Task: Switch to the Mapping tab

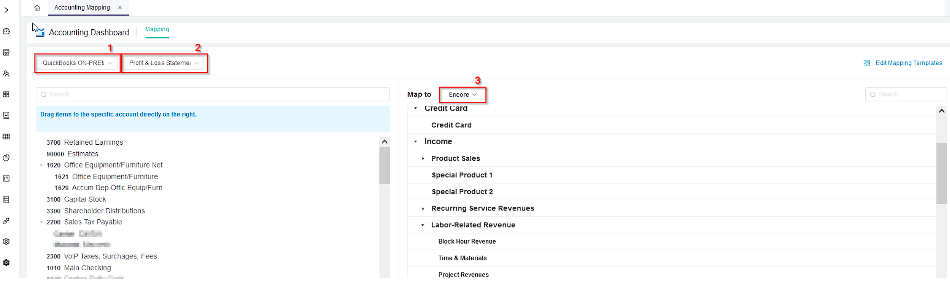Action: tap(157, 29)
